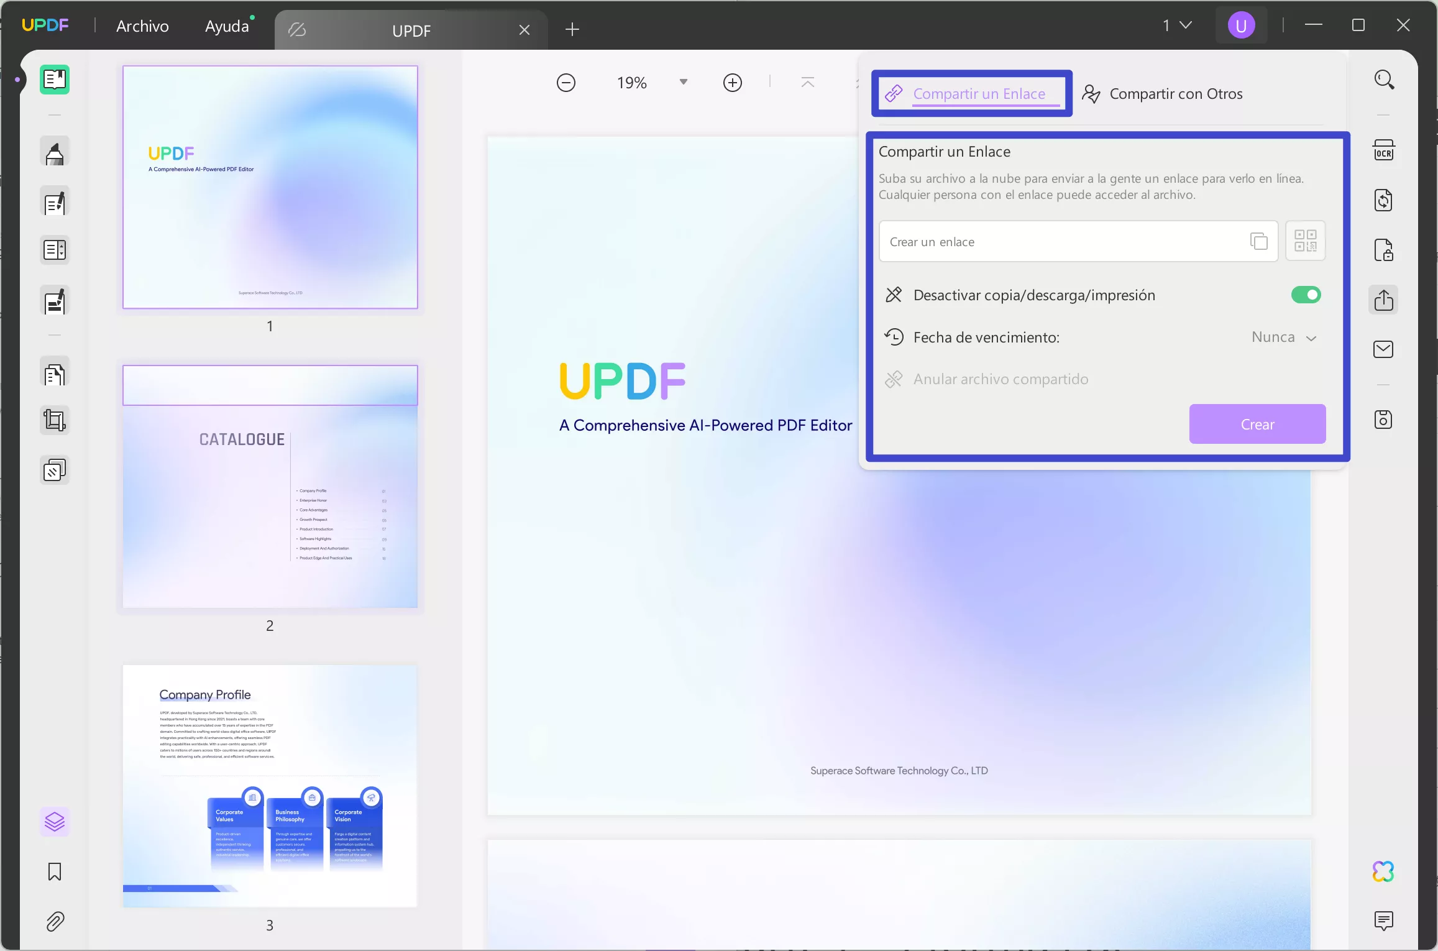Click the 19% zoom value

[x=632, y=83]
